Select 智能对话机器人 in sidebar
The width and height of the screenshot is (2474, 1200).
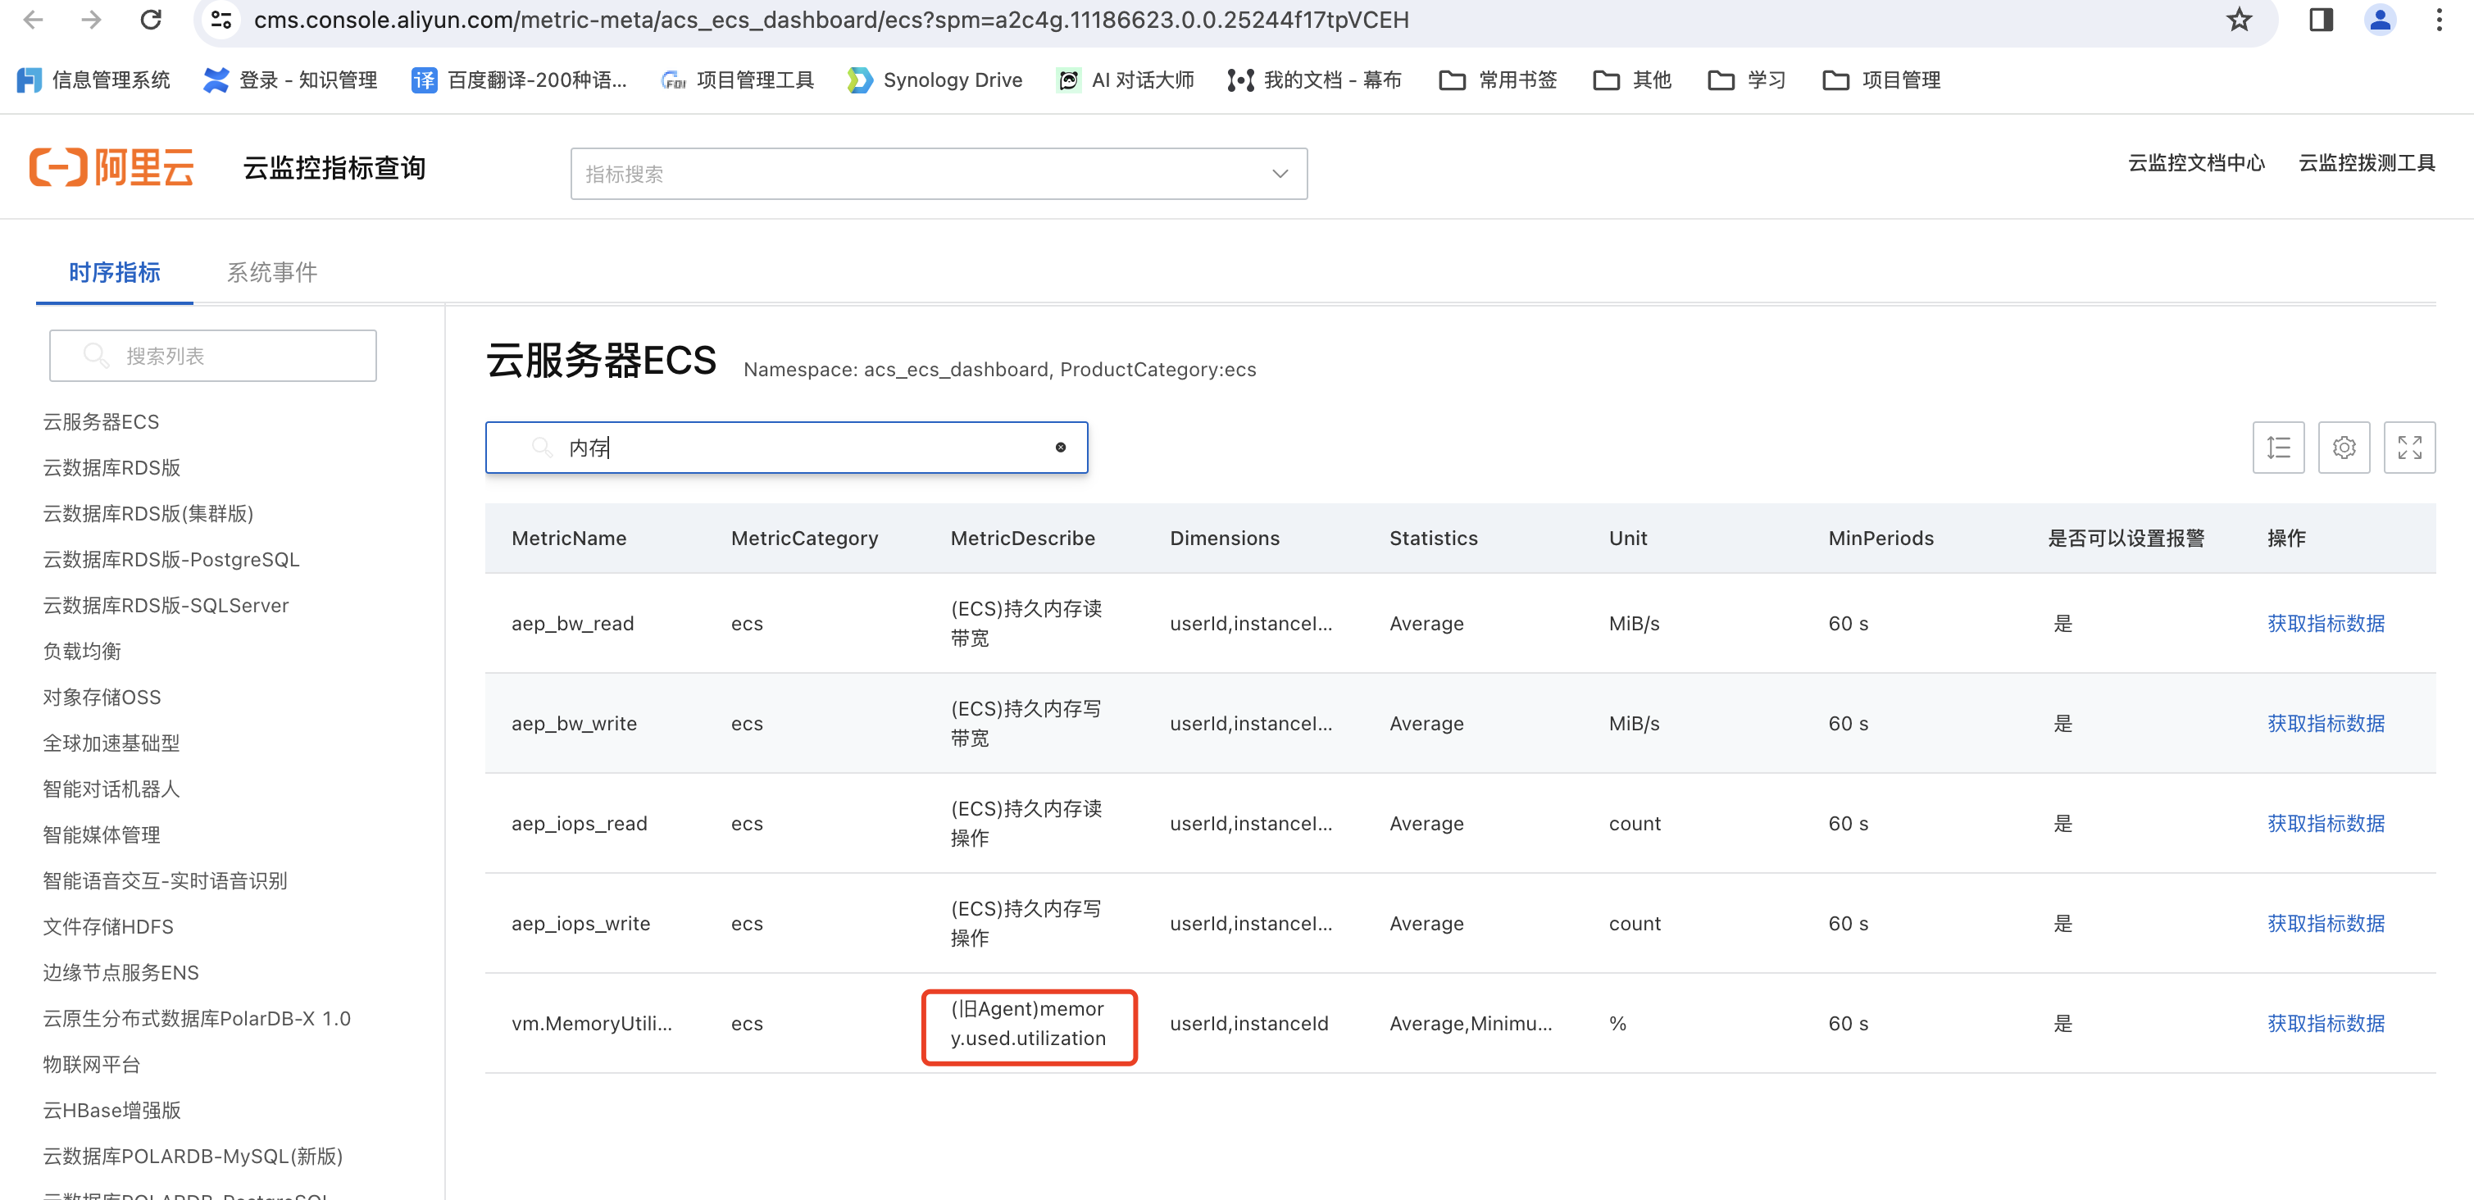pyautogui.click(x=111, y=789)
